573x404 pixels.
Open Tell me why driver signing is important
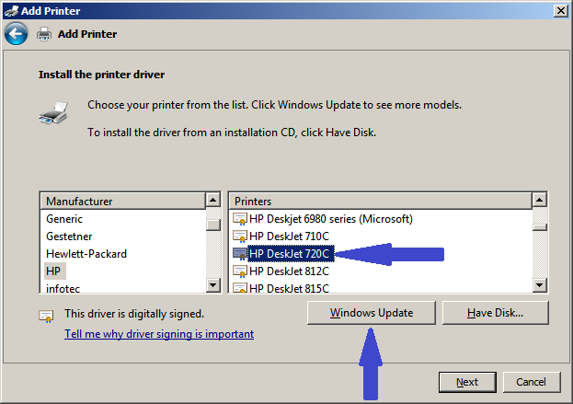coord(159,334)
